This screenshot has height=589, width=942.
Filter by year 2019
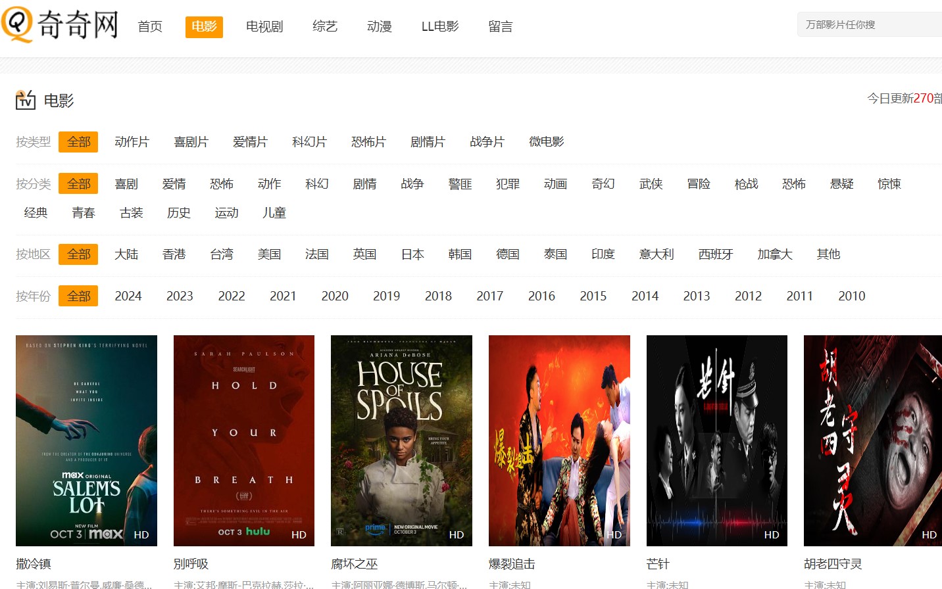pos(387,296)
